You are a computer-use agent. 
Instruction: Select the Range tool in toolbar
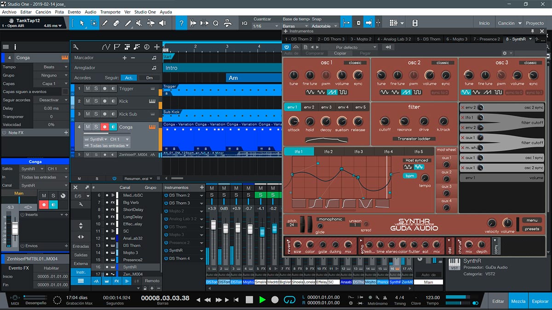point(93,23)
